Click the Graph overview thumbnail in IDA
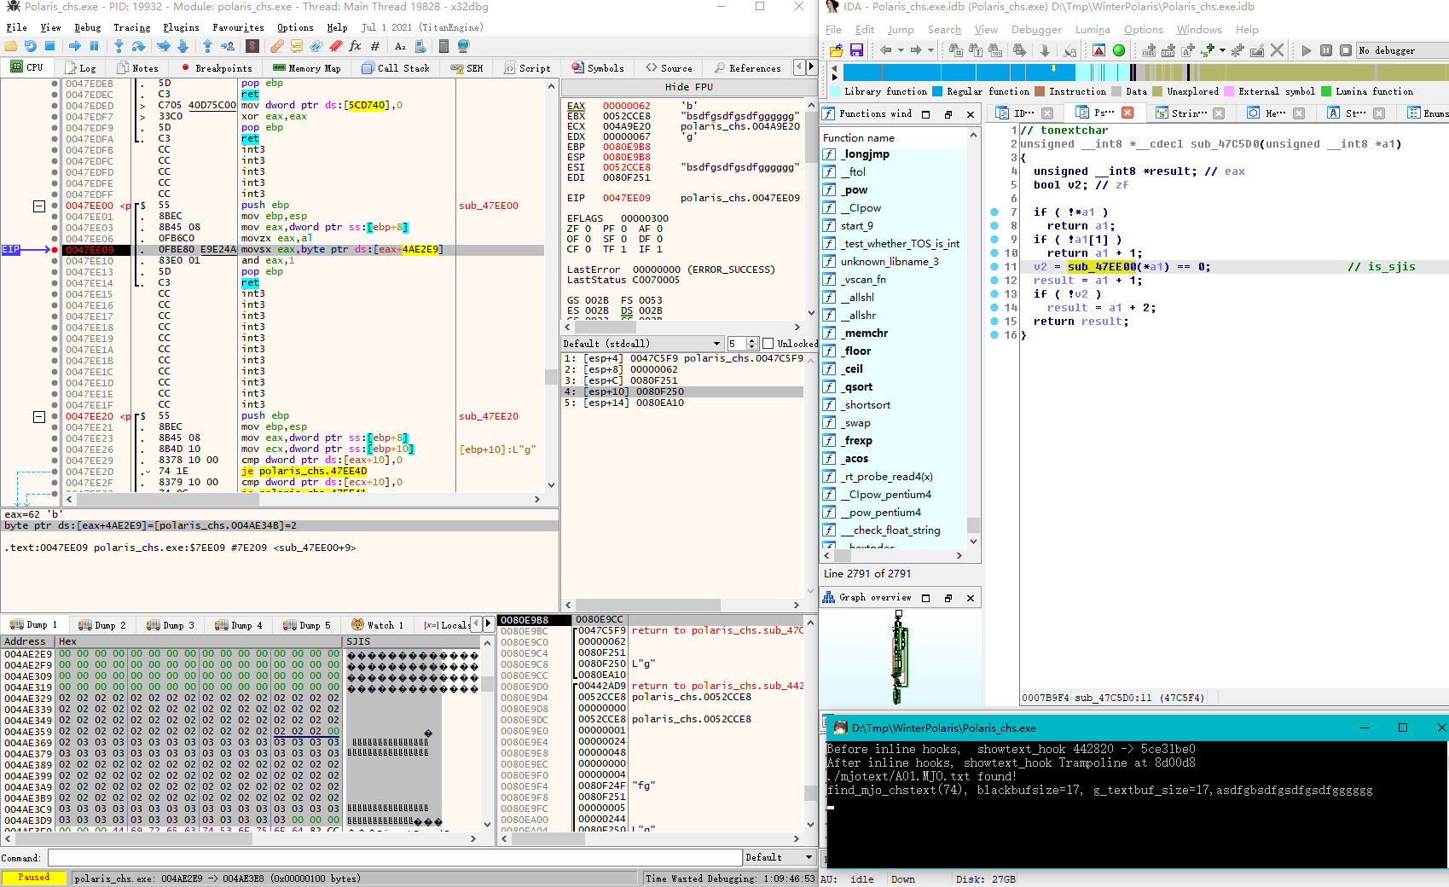Viewport: 1449px width, 887px height. point(900,658)
